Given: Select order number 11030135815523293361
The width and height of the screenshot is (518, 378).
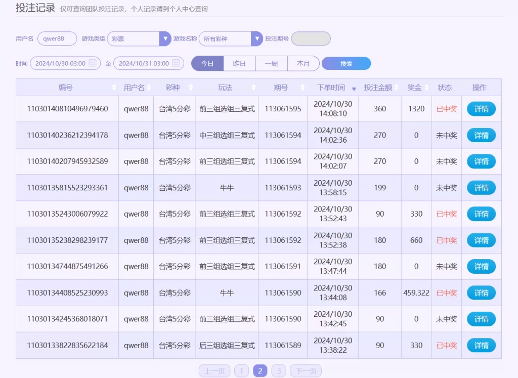Looking at the screenshot, I should click(x=67, y=188).
